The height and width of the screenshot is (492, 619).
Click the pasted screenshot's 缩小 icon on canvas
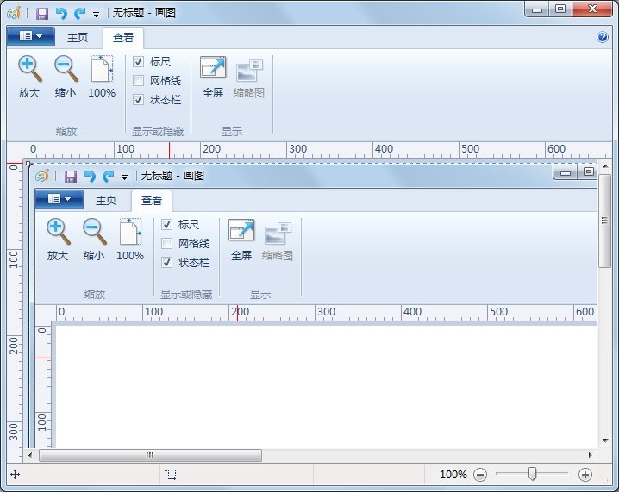point(94,231)
